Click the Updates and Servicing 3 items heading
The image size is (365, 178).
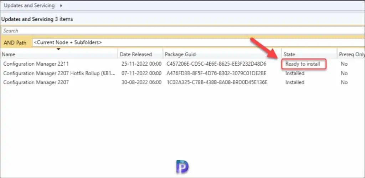coord(37,19)
